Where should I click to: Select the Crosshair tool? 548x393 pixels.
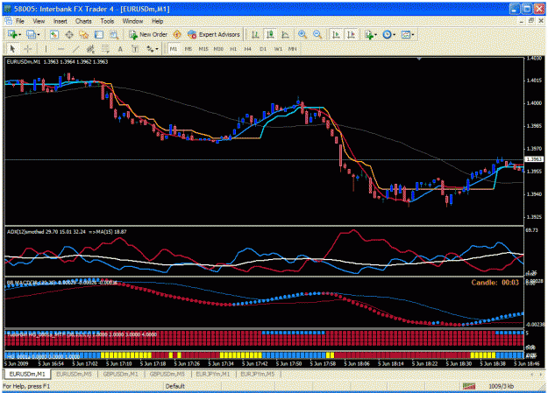pyautogui.click(x=27, y=49)
